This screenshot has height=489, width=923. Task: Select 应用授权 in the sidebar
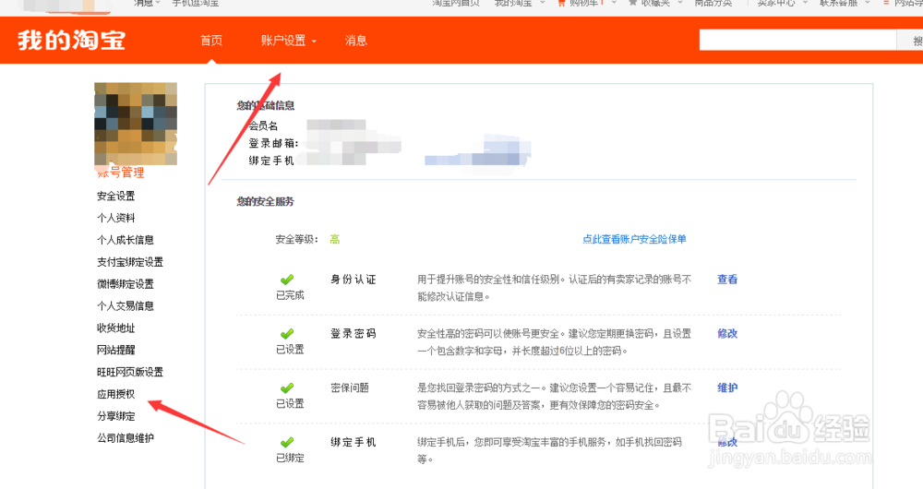tap(116, 394)
